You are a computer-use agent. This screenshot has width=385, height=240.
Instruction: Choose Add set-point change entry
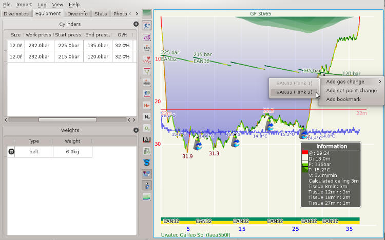pyautogui.click(x=351, y=91)
